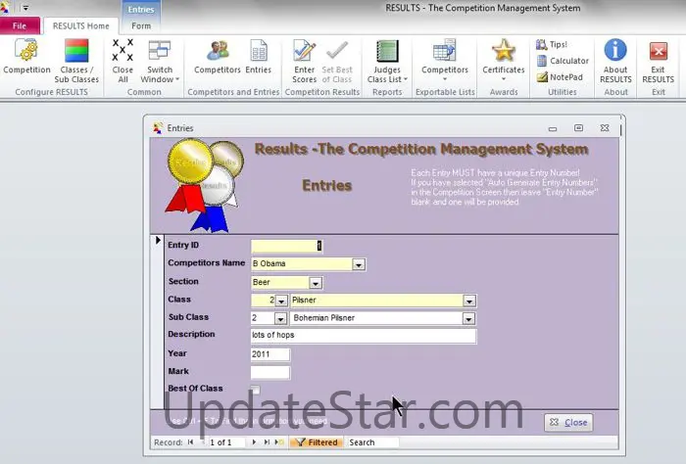
Task: Click the Enter Scores icon
Action: pyautogui.click(x=304, y=61)
